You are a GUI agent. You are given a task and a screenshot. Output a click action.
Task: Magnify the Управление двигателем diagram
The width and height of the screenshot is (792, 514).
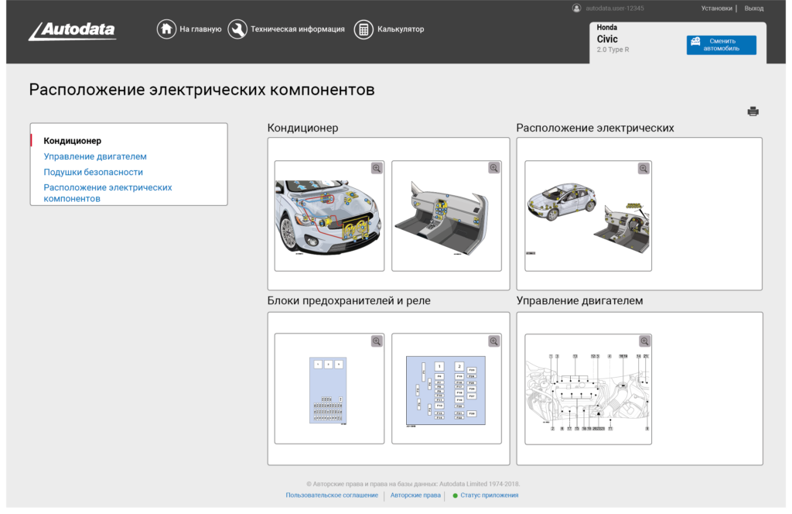(x=643, y=341)
